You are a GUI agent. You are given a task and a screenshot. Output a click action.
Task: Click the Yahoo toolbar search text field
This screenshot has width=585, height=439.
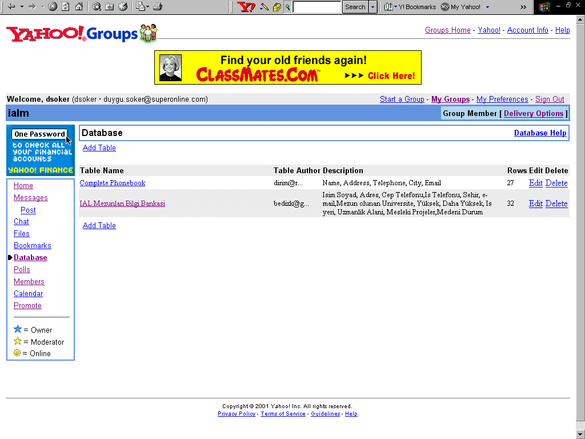[x=317, y=7]
